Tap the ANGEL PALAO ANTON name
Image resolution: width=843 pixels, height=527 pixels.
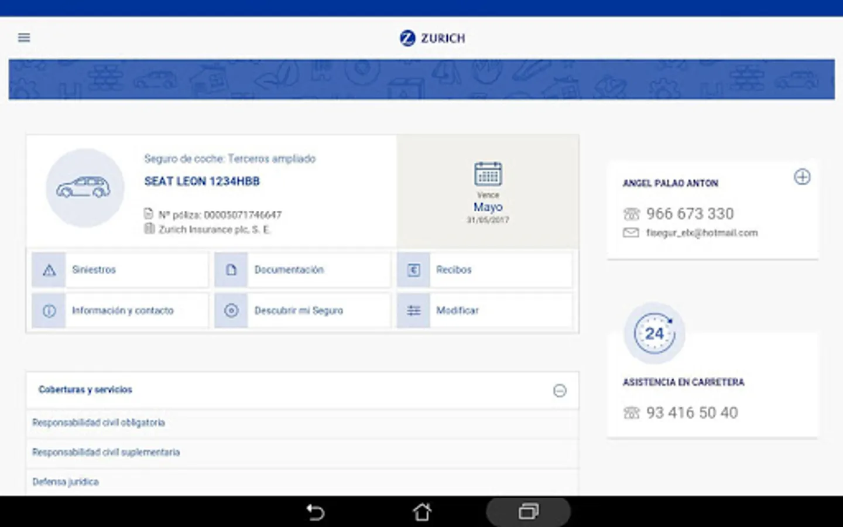tap(670, 183)
